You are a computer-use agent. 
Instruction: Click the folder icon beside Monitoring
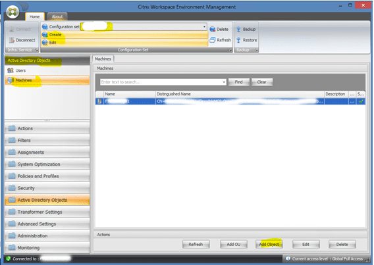pos(12,247)
